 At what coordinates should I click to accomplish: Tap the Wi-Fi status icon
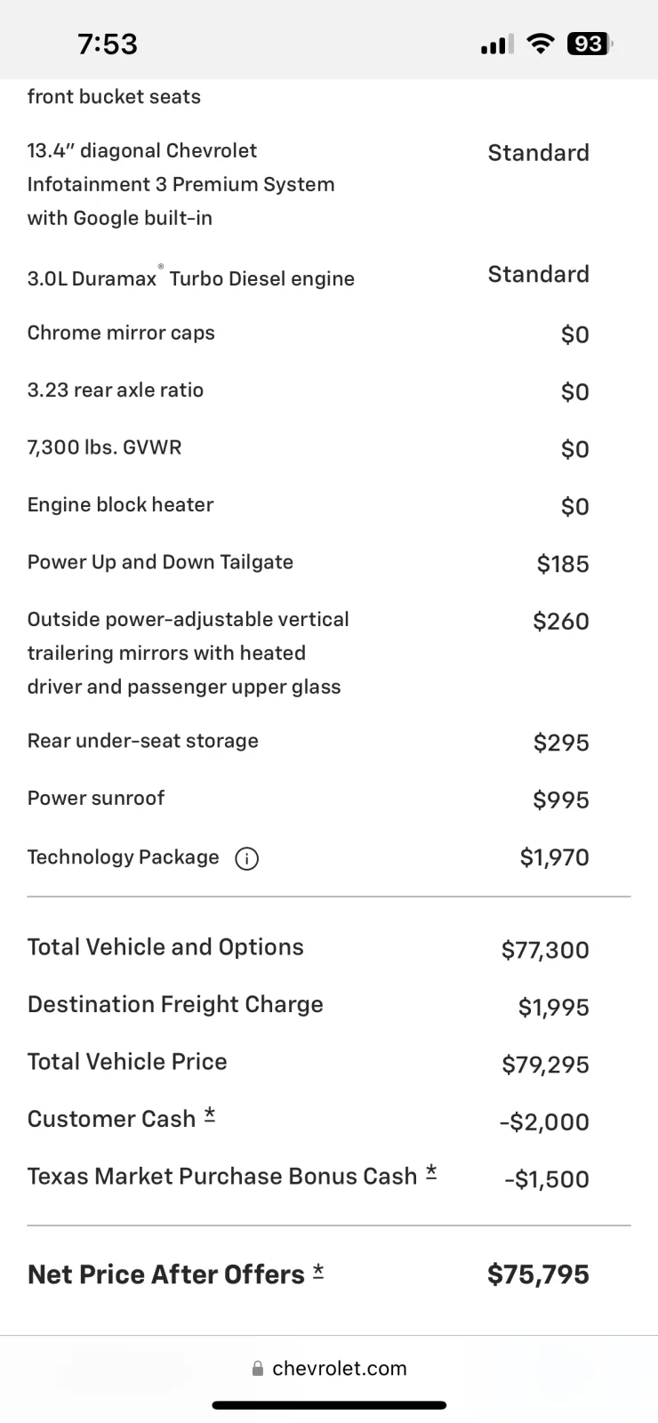point(540,44)
